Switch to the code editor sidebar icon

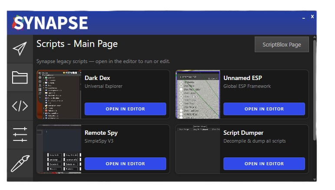20,106
